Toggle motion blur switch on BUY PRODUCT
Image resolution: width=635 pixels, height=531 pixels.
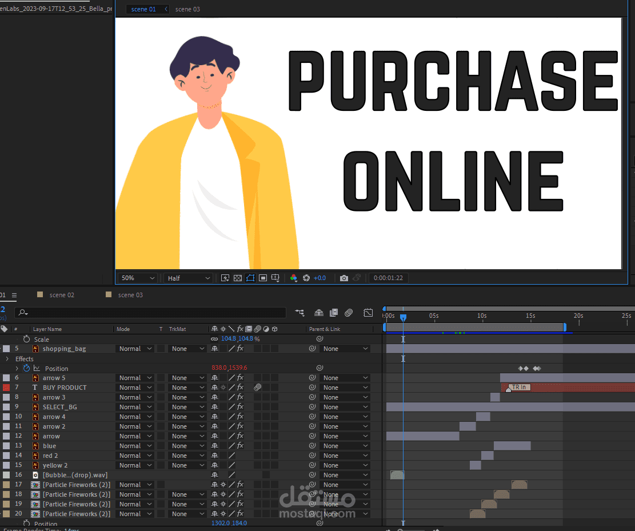(258, 387)
